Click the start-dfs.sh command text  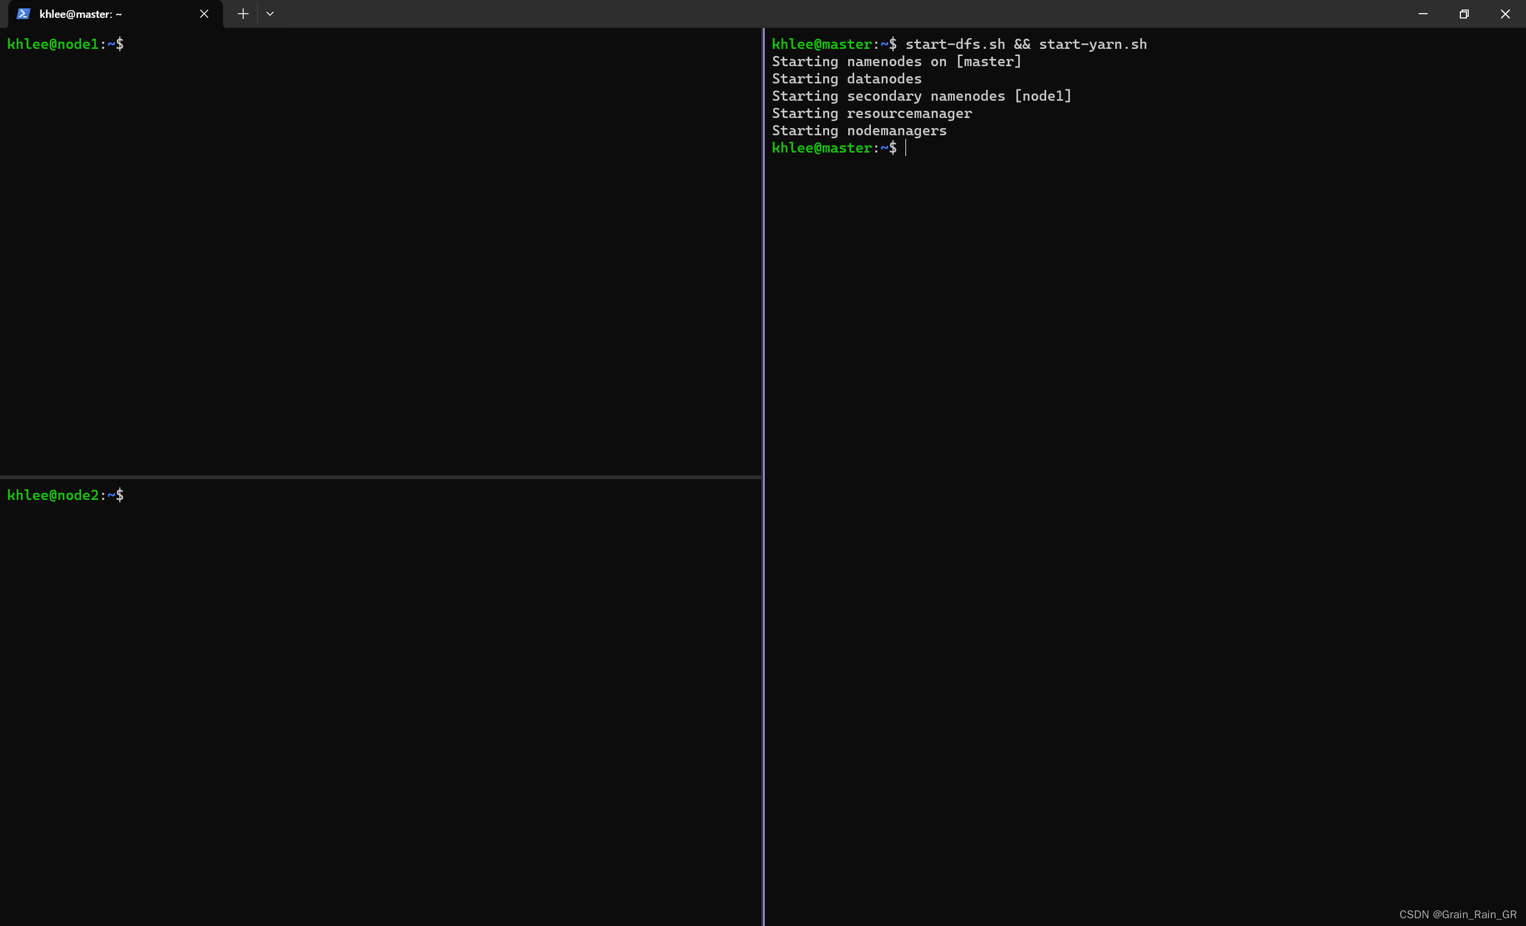955,44
